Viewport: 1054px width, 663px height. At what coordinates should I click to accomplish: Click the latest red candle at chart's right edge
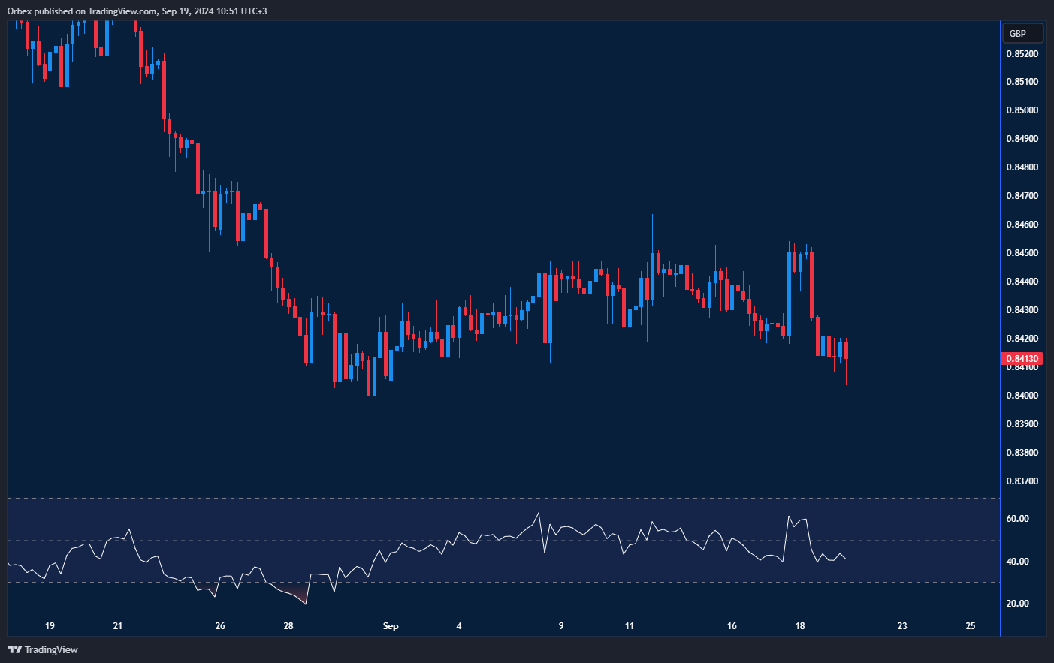click(x=846, y=351)
